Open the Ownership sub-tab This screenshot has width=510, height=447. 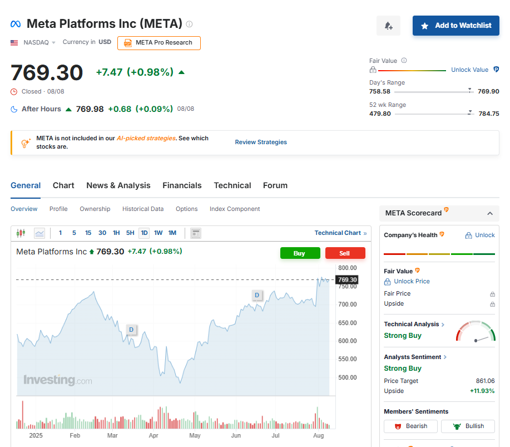(95, 209)
